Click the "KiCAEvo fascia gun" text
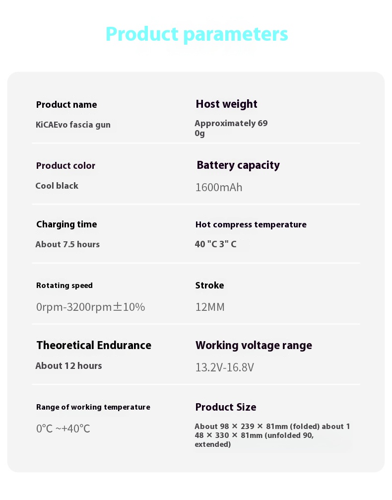The image size is (392, 500). click(x=73, y=125)
